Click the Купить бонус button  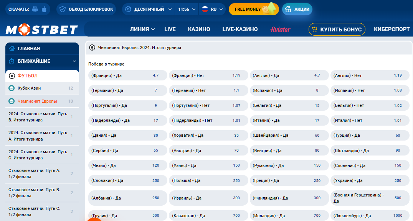pyautogui.click(x=337, y=29)
